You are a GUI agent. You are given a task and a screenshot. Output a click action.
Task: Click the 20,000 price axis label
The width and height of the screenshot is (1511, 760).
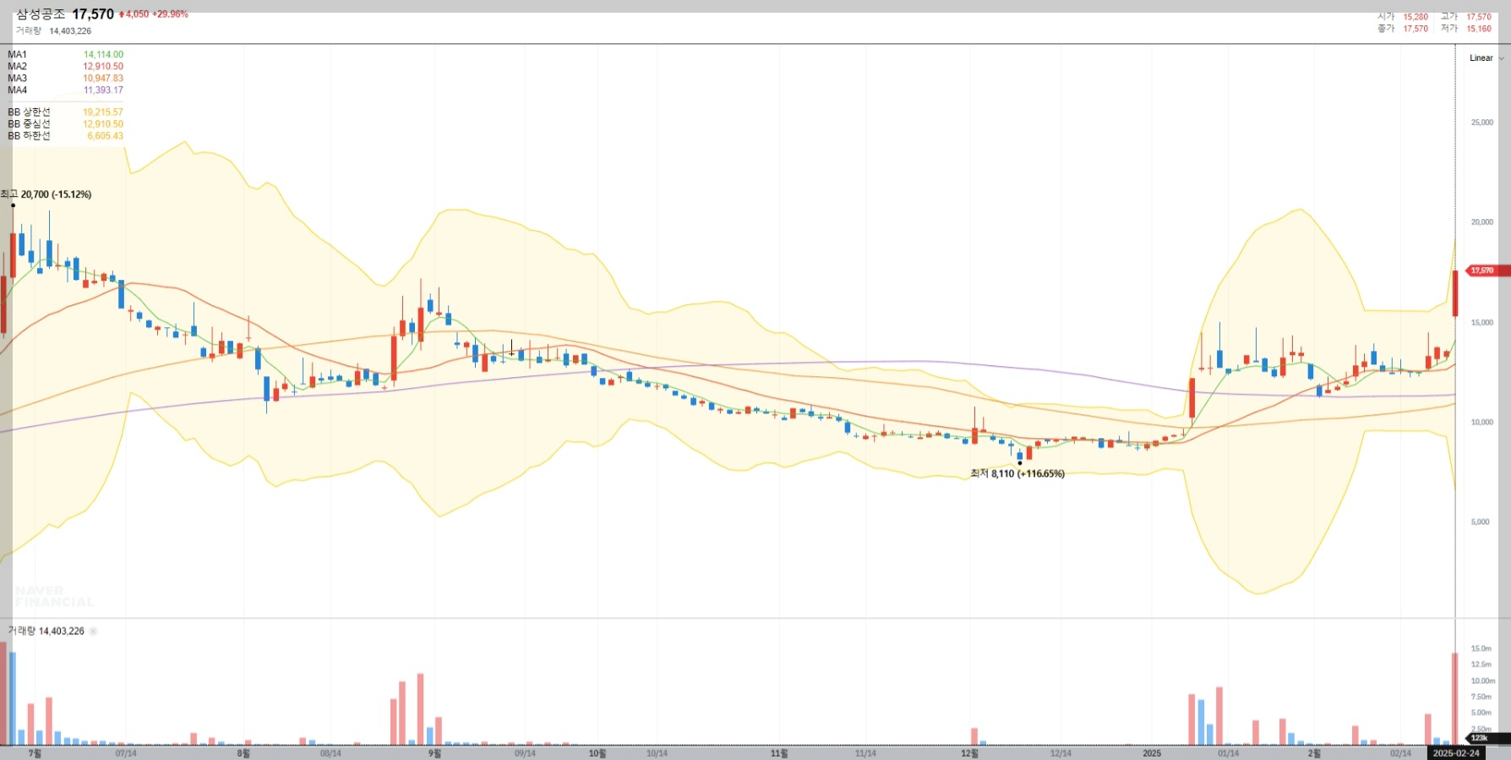pyautogui.click(x=1482, y=222)
